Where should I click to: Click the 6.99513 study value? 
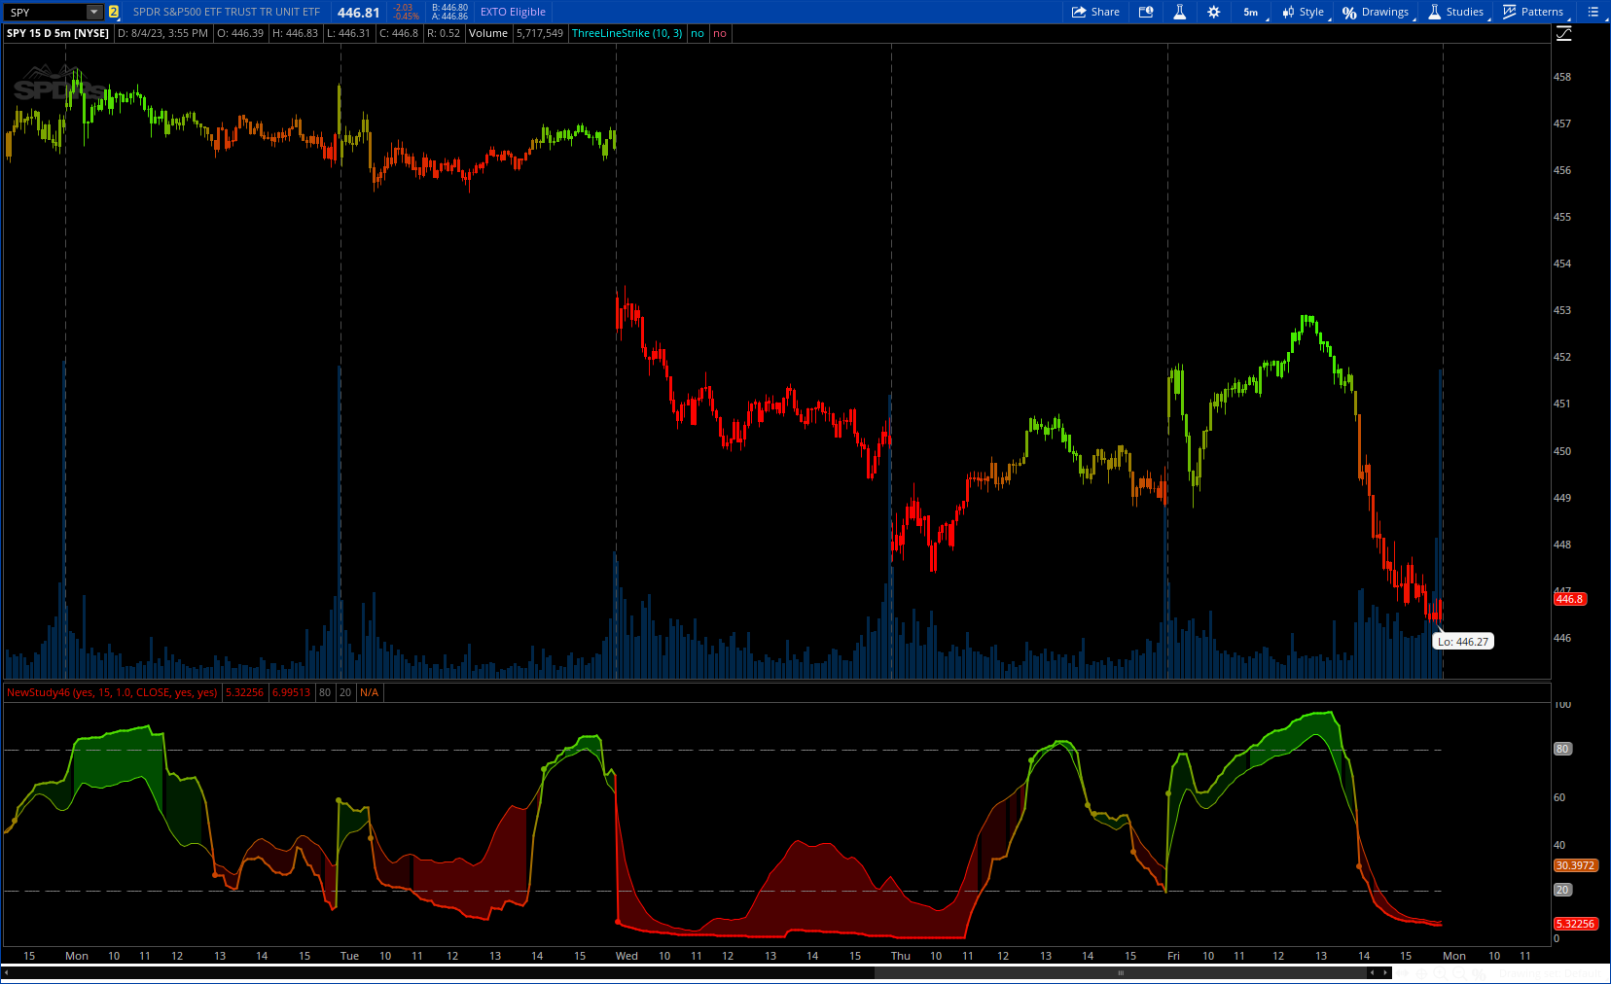(x=291, y=692)
